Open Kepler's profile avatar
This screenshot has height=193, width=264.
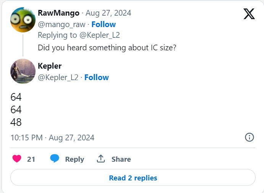23,71
